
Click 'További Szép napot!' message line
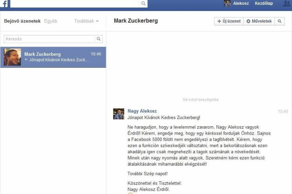[147, 174]
